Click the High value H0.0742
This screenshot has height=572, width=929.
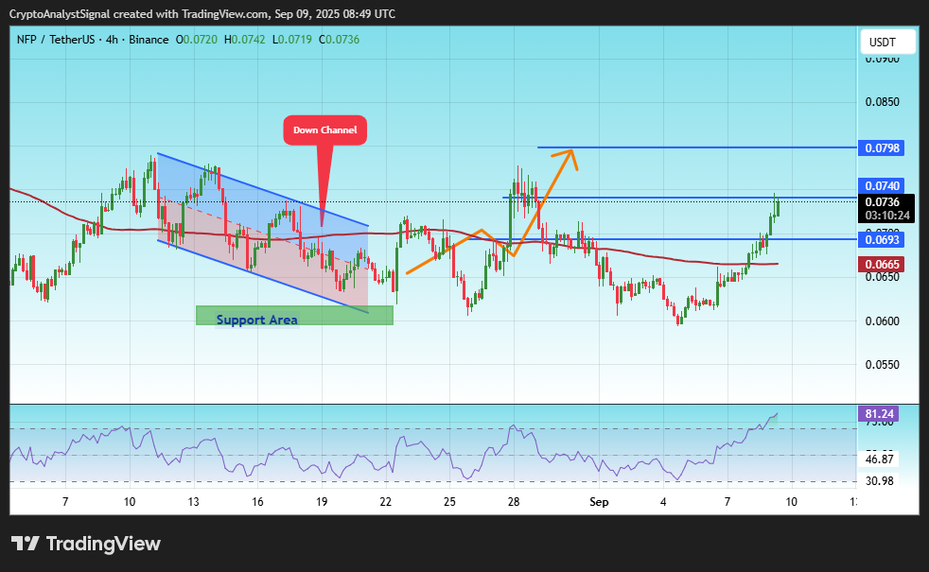pos(245,40)
